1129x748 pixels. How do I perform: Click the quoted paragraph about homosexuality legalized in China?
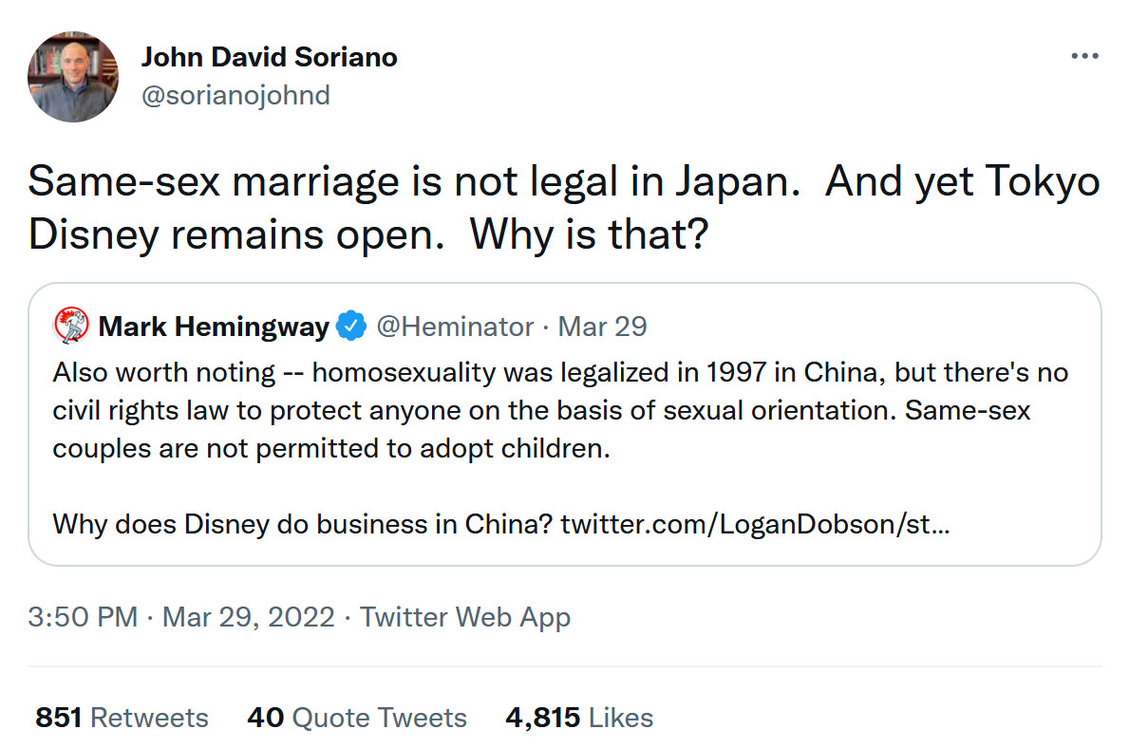tap(560, 410)
